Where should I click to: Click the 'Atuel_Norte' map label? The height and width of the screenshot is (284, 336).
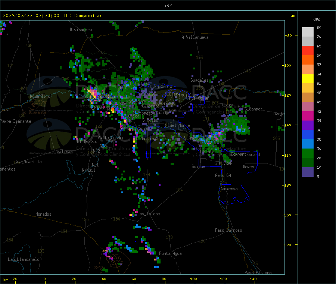tap(177, 125)
